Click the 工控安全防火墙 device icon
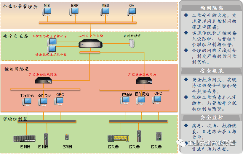The height and width of the screenshot is (154, 243). click(91, 43)
